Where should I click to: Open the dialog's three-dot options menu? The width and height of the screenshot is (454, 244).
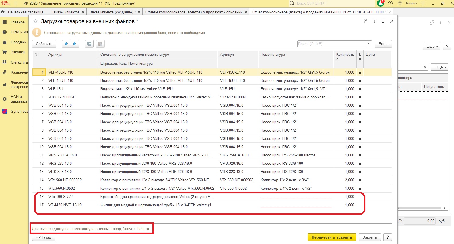(374, 21)
